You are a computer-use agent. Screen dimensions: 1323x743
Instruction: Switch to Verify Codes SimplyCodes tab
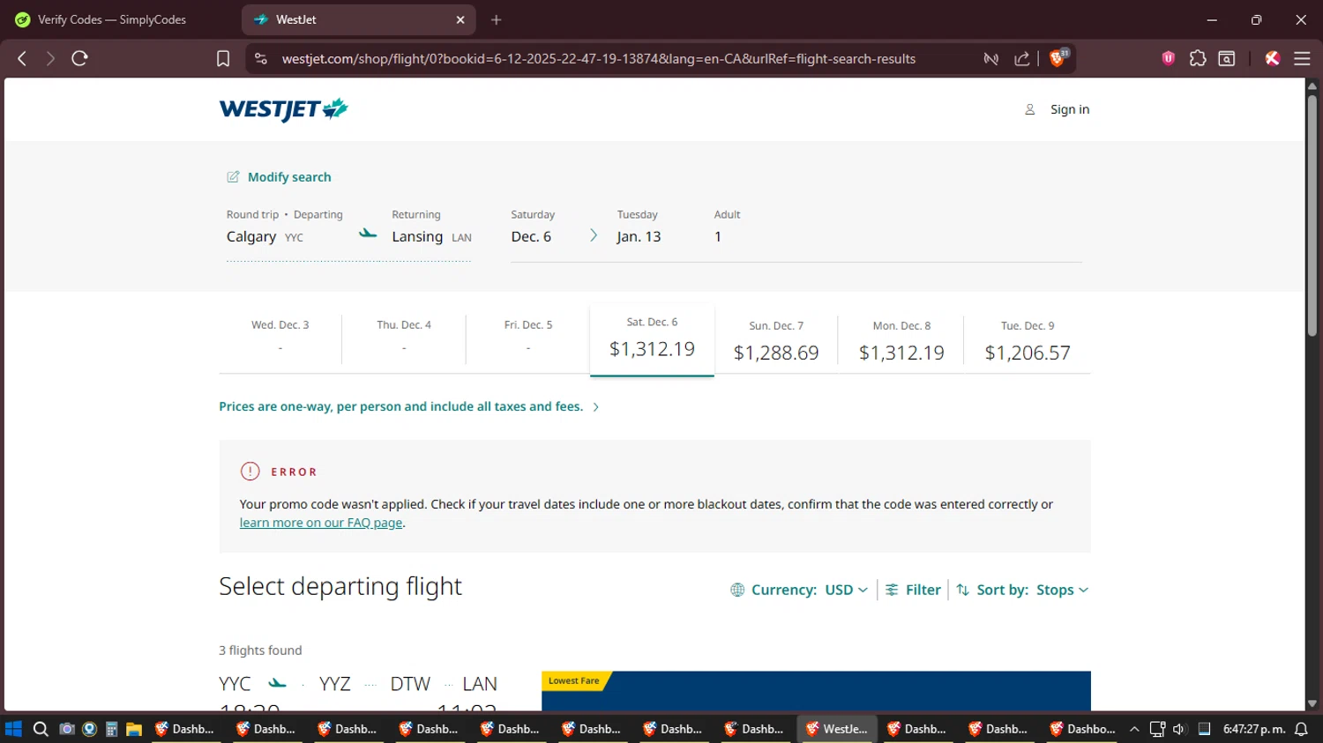(x=113, y=19)
